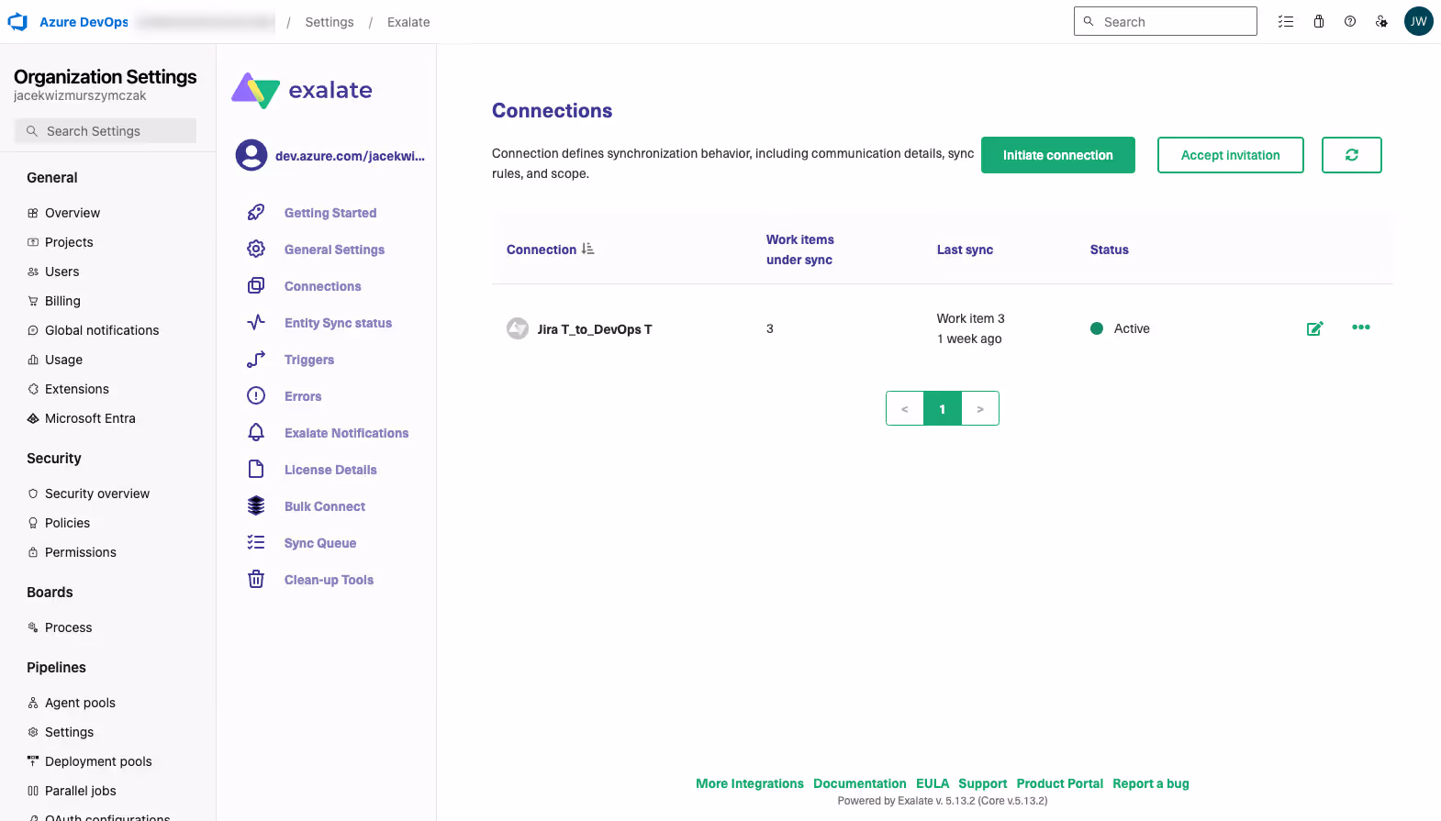Open EULA footer link
1441x821 pixels.
933,783
